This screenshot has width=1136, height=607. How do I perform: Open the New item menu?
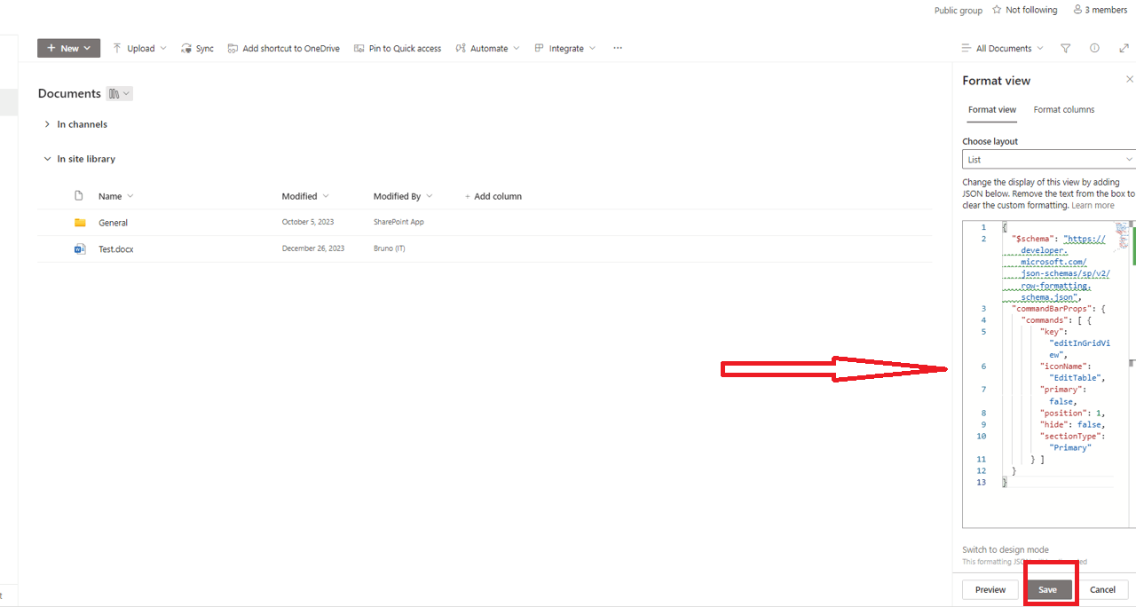68,48
